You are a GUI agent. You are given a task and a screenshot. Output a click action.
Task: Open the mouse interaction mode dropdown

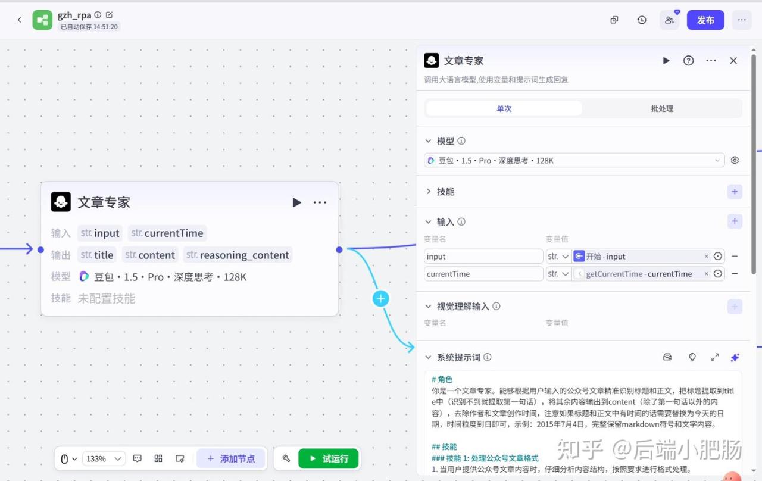69,458
